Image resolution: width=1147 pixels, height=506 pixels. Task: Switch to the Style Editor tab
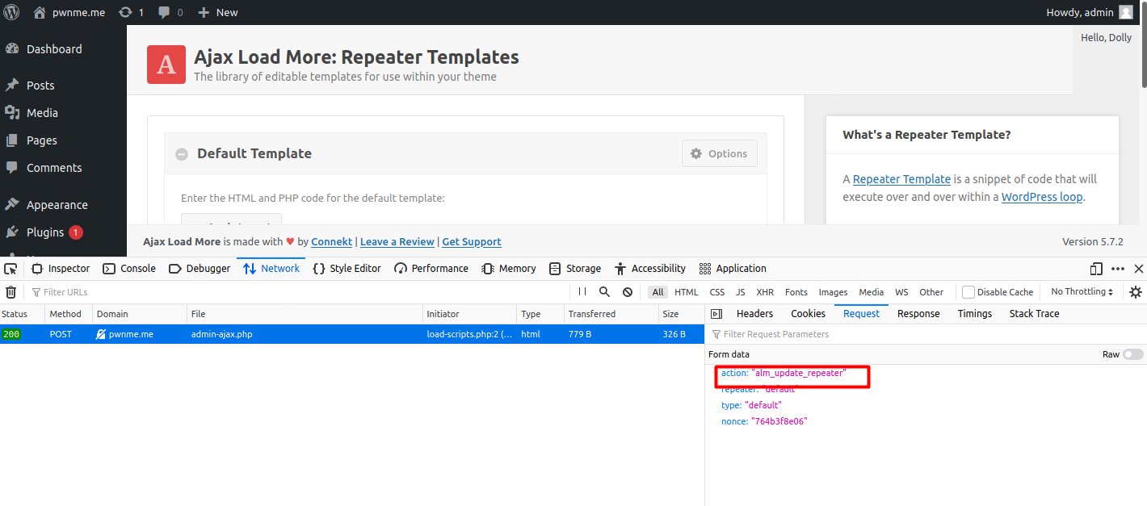347,269
